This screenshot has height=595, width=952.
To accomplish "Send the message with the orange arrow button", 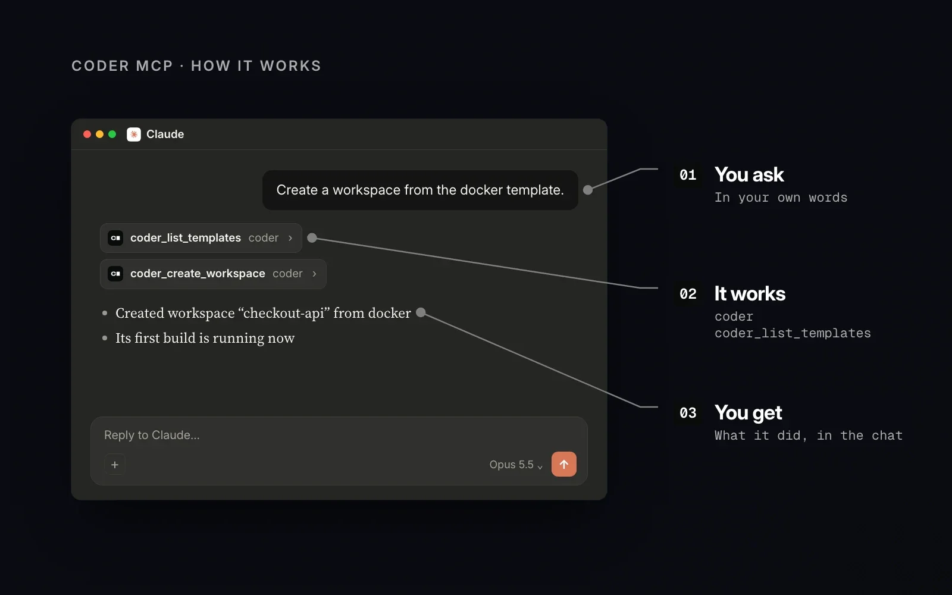I will (564, 464).
